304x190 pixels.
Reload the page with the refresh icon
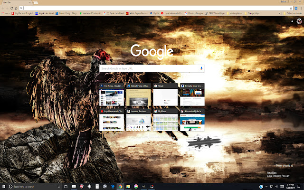[x=11, y=8]
